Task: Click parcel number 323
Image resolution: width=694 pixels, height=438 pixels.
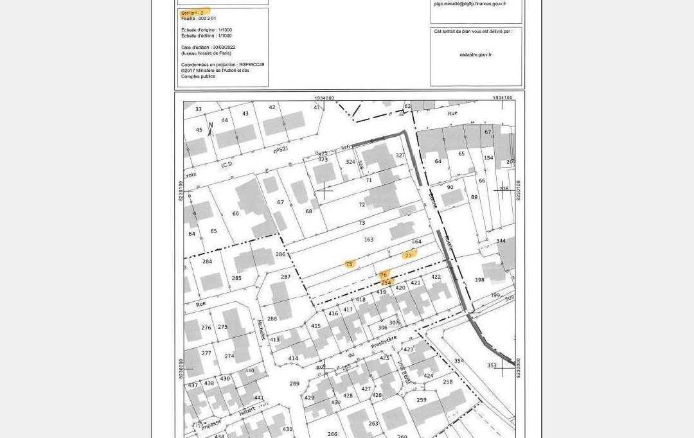Action: click(x=323, y=159)
